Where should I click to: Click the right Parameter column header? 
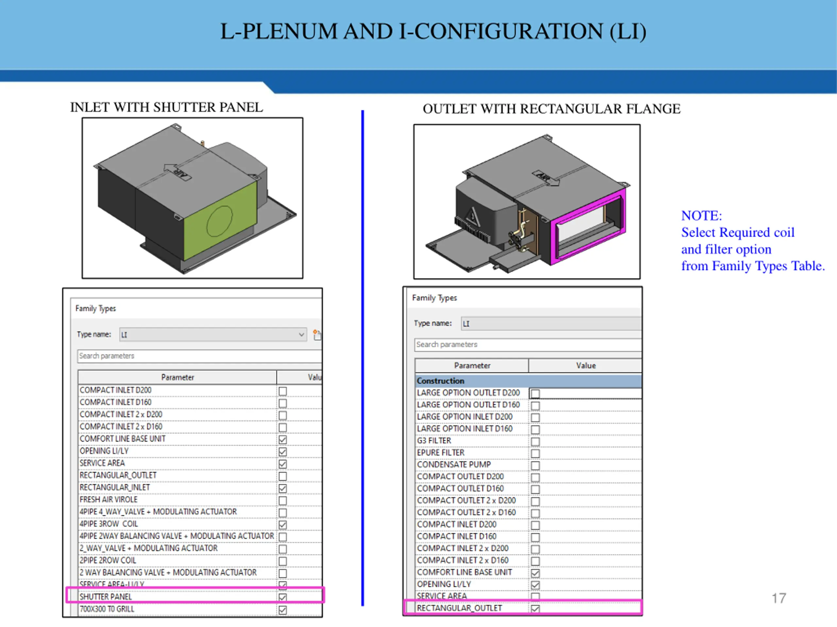(x=472, y=365)
